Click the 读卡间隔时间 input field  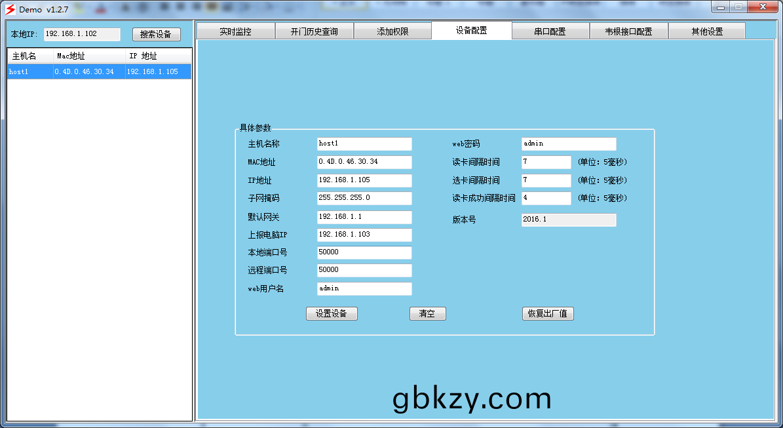546,162
